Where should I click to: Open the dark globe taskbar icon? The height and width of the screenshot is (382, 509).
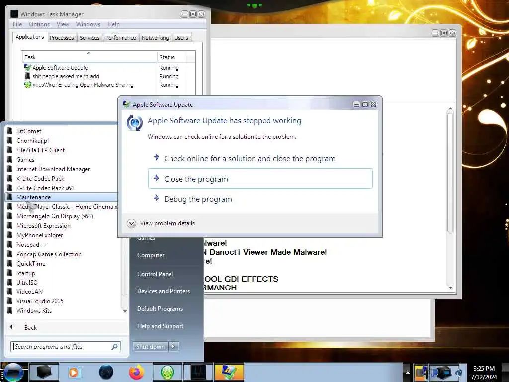pos(106,372)
